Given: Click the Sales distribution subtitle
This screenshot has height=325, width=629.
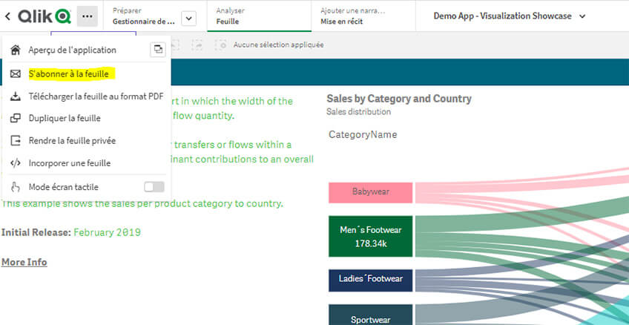Looking at the screenshot, I should (358, 111).
